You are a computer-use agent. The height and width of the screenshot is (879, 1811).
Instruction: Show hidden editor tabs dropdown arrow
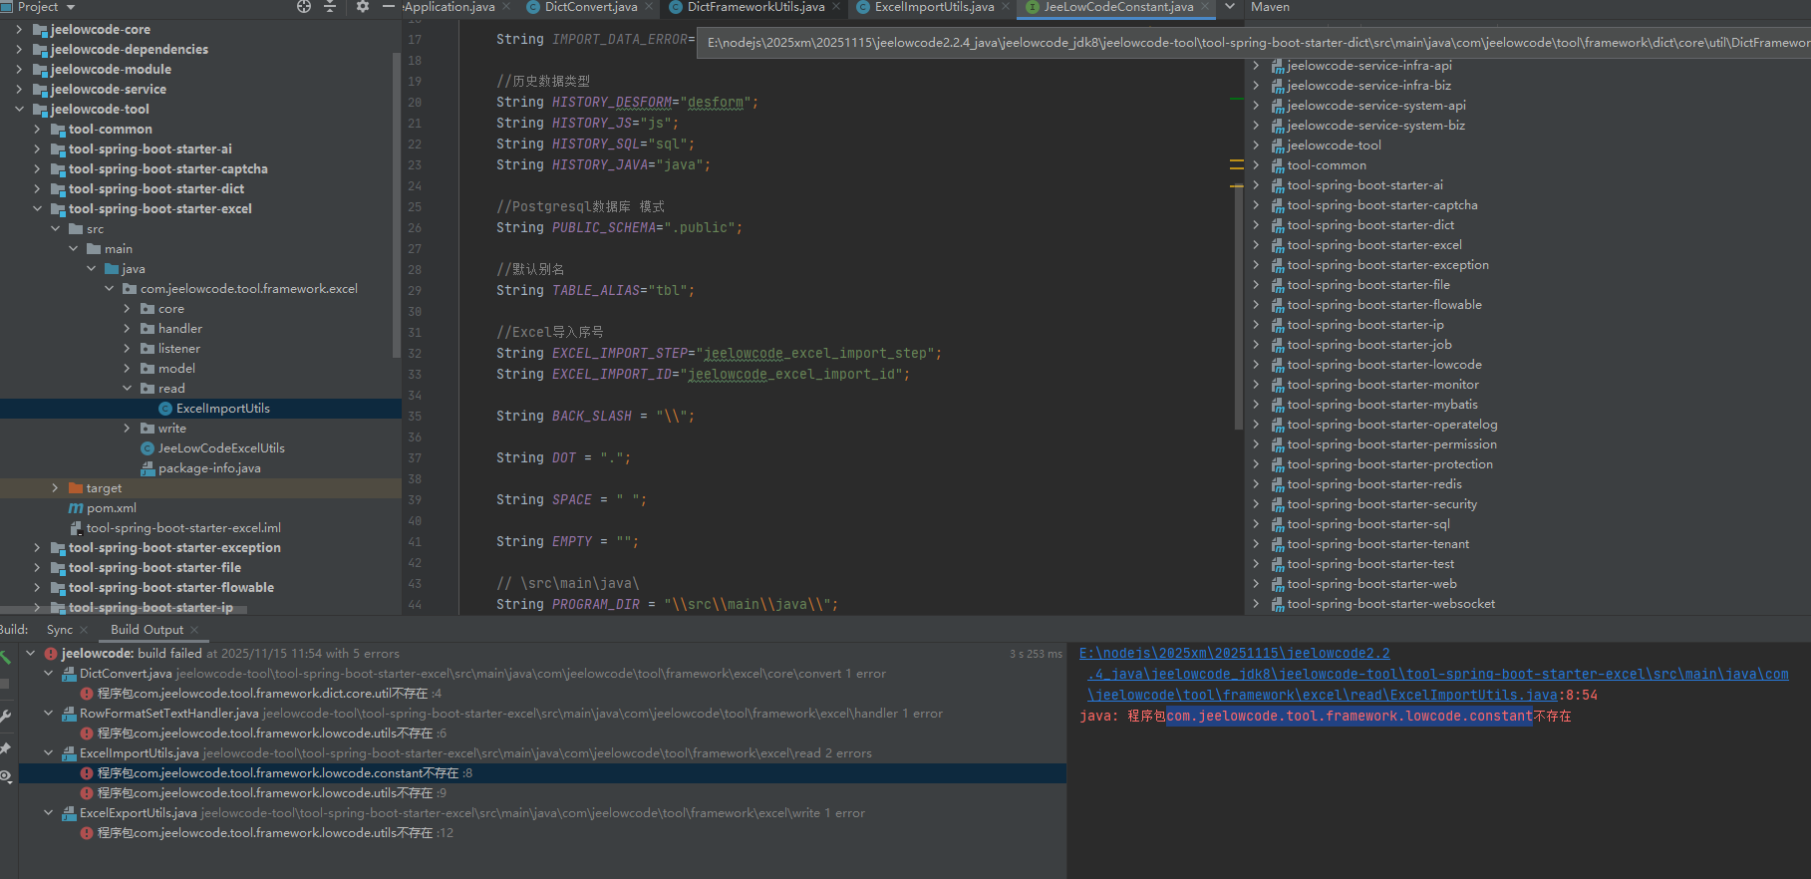1230,7
